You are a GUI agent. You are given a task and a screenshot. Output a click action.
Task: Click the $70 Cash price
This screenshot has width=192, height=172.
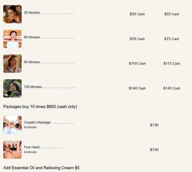pos(137,39)
